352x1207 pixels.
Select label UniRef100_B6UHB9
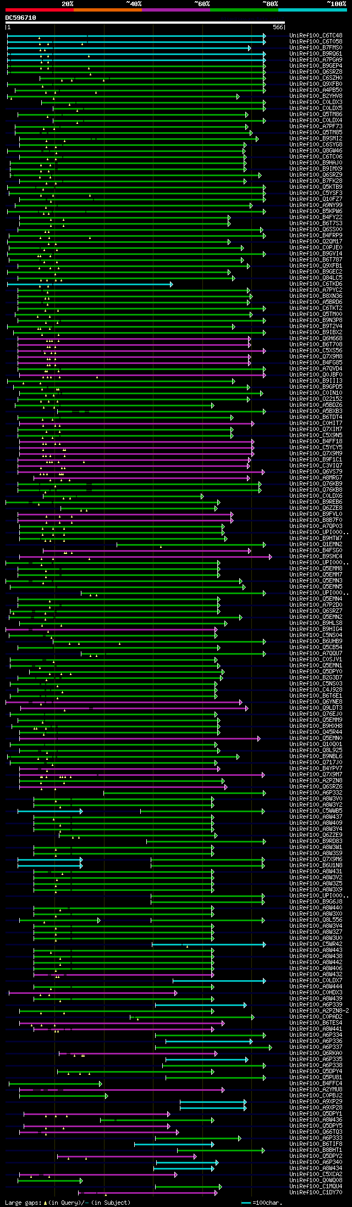tap(316, 641)
